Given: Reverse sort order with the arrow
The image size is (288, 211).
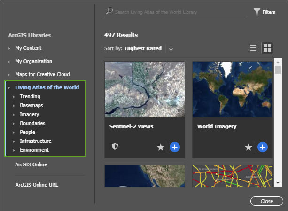Looking at the screenshot, I should [171, 48].
